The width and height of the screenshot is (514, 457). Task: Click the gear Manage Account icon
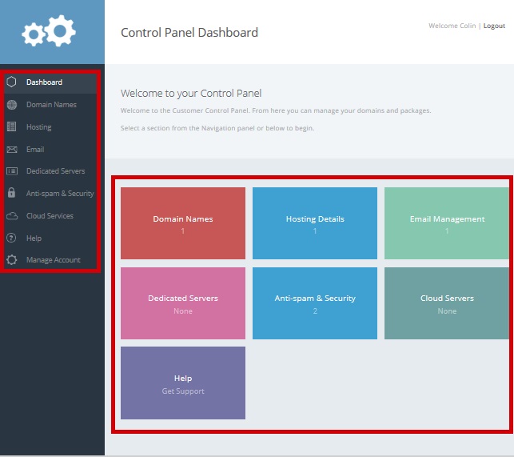click(11, 260)
